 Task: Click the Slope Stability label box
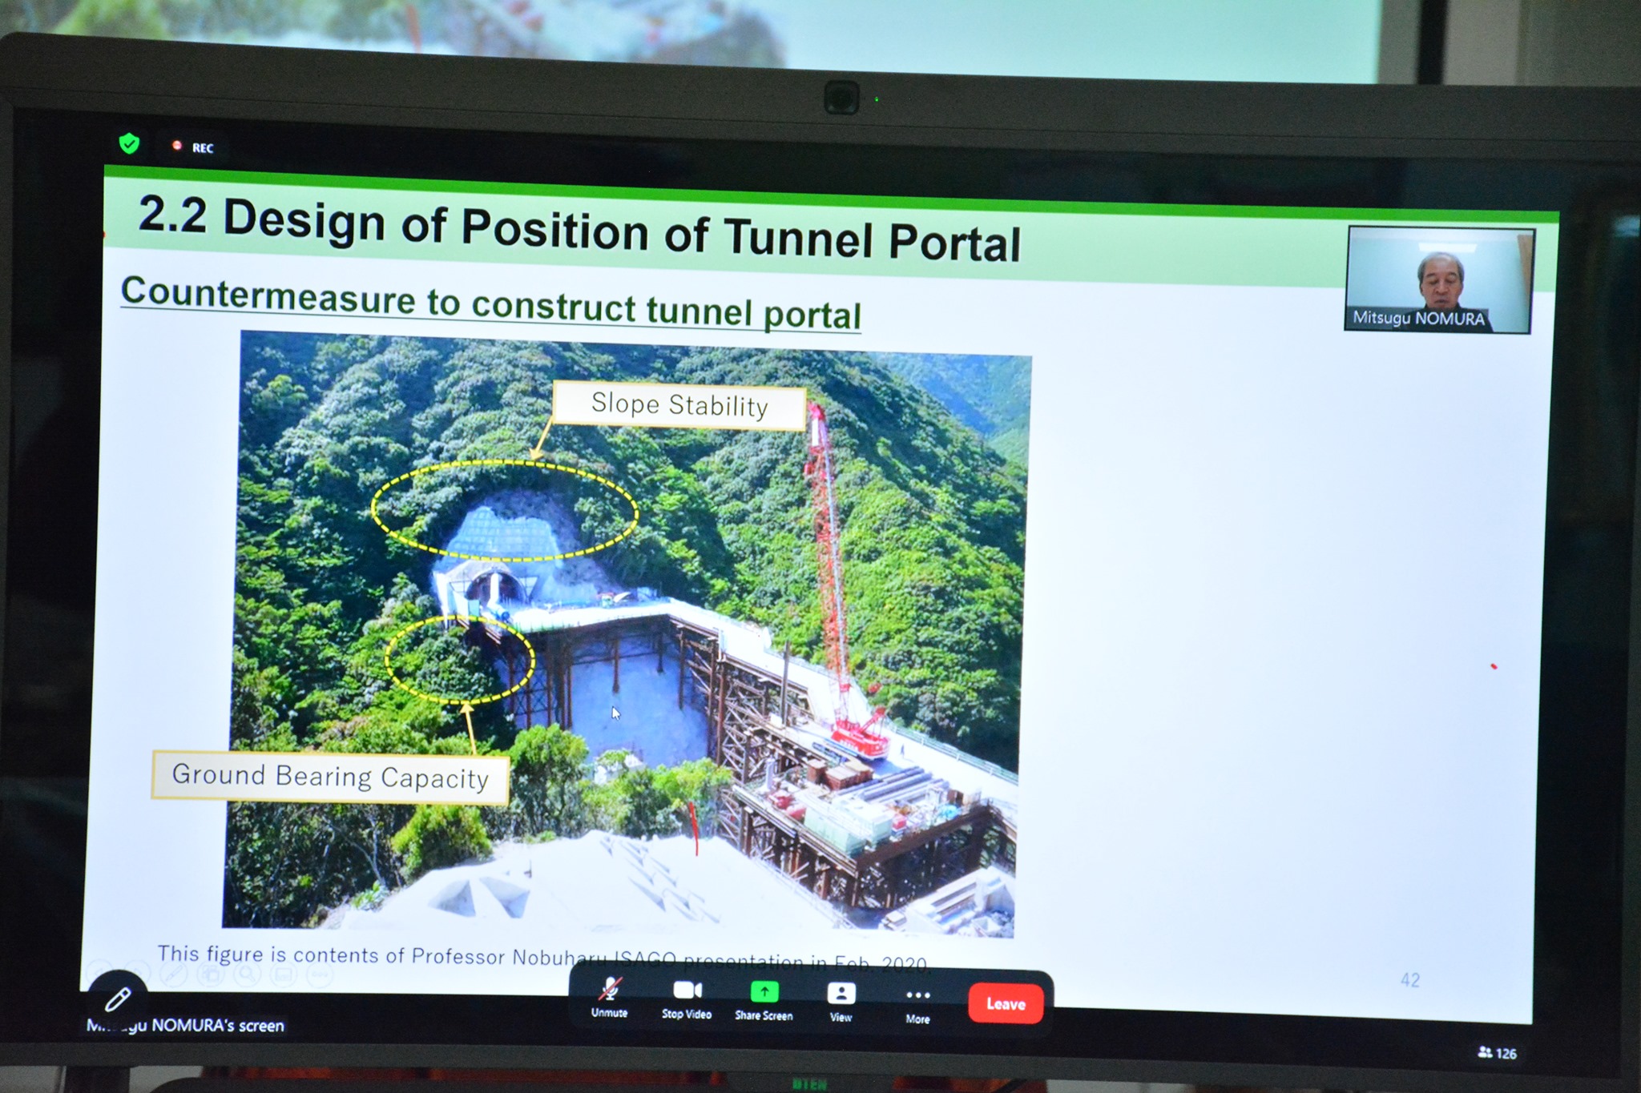coord(679,405)
